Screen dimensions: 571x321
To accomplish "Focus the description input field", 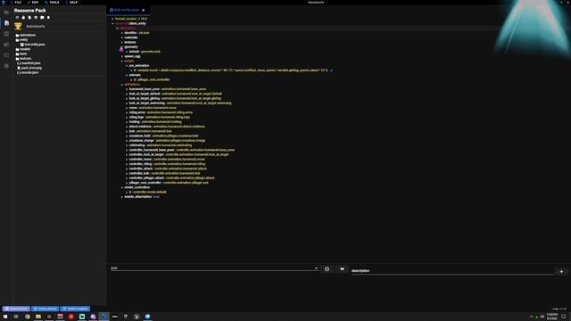I will (x=452, y=271).
